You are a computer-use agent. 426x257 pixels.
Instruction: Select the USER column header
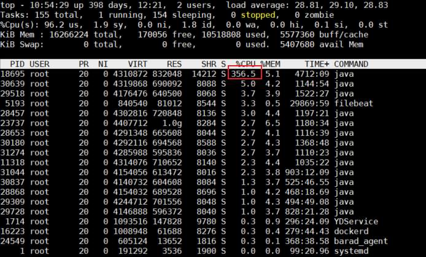tap(40, 64)
